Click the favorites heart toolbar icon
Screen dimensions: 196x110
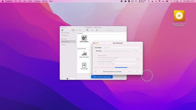87,30
